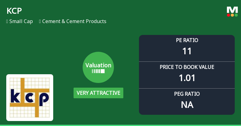The height and width of the screenshot is (126, 241).
Task: Click the PE ratio value 11
Action: click(x=187, y=51)
